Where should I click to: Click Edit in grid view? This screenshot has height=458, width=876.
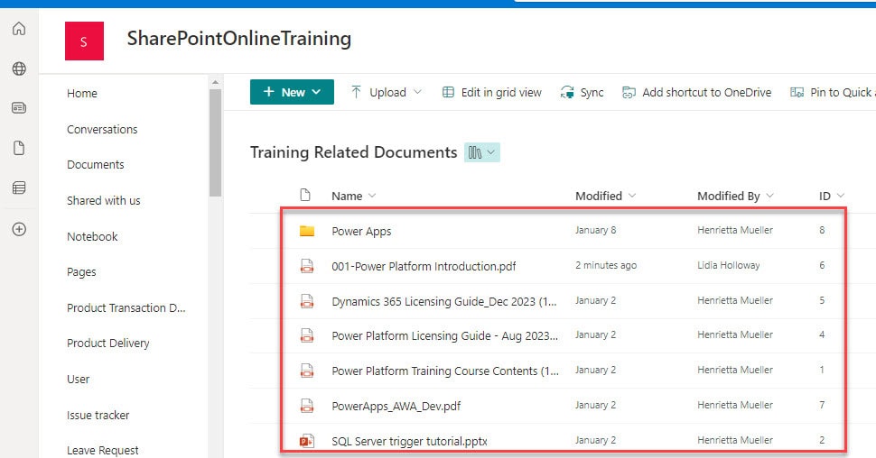(491, 92)
